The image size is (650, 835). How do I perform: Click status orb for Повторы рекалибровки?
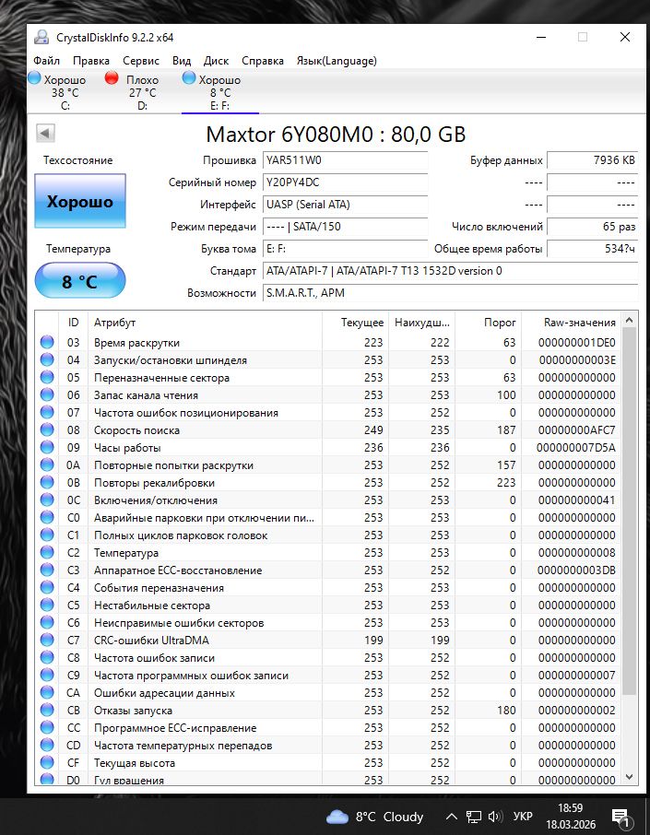coord(47,482)
